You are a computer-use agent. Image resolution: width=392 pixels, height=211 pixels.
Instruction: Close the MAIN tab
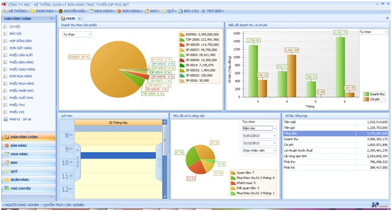coord(79,18)
